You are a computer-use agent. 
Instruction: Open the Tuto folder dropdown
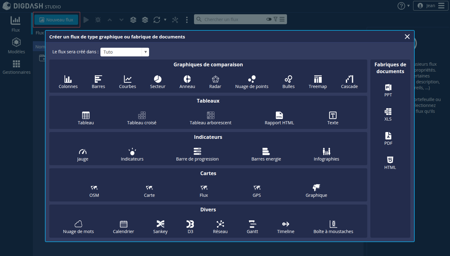pos(125,52)
